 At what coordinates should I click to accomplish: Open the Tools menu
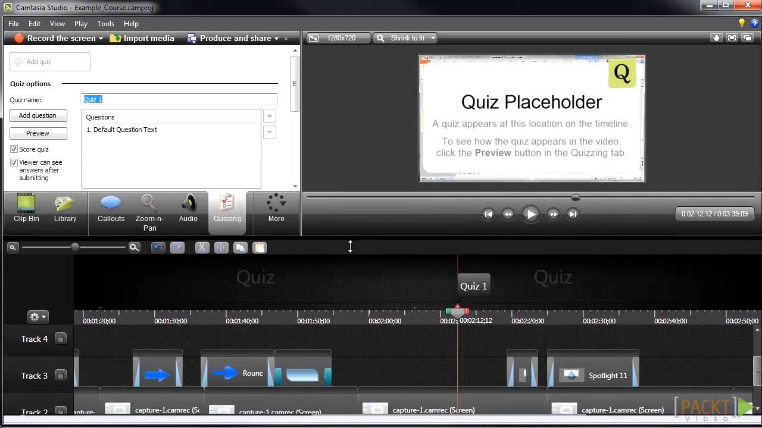pos(105,24)
